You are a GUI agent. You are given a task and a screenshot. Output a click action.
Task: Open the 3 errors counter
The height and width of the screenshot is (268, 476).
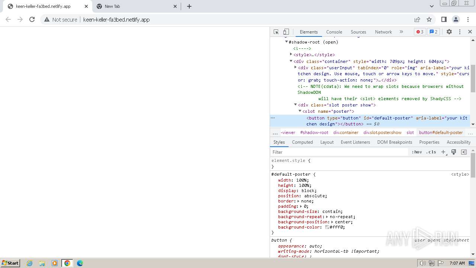(x=420, y=32)
